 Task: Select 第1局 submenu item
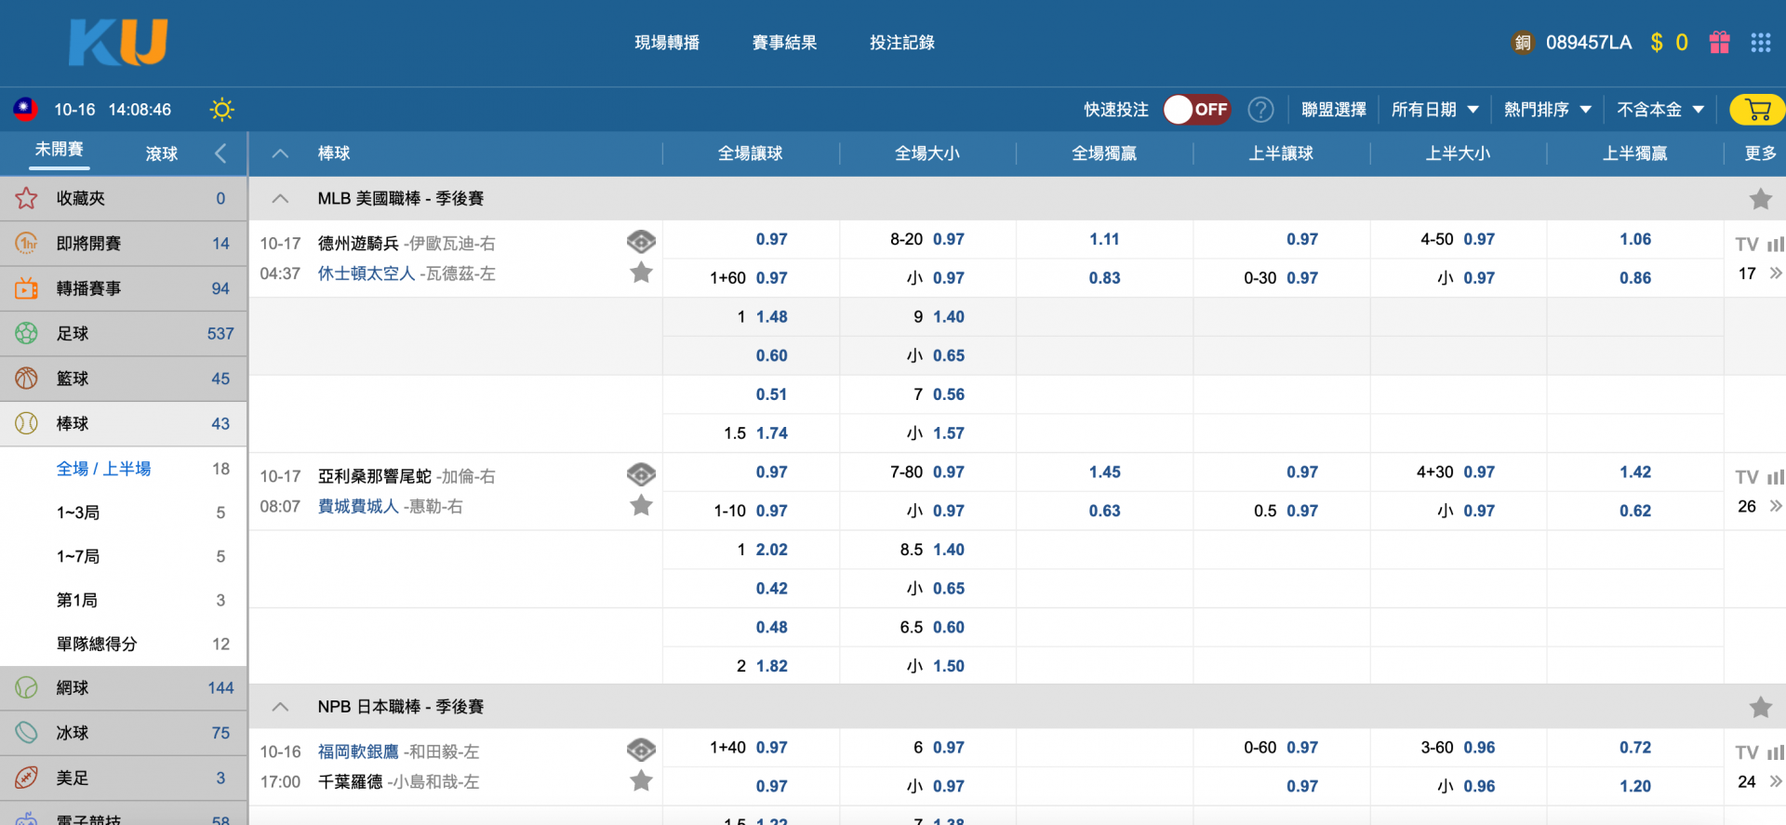77,600
